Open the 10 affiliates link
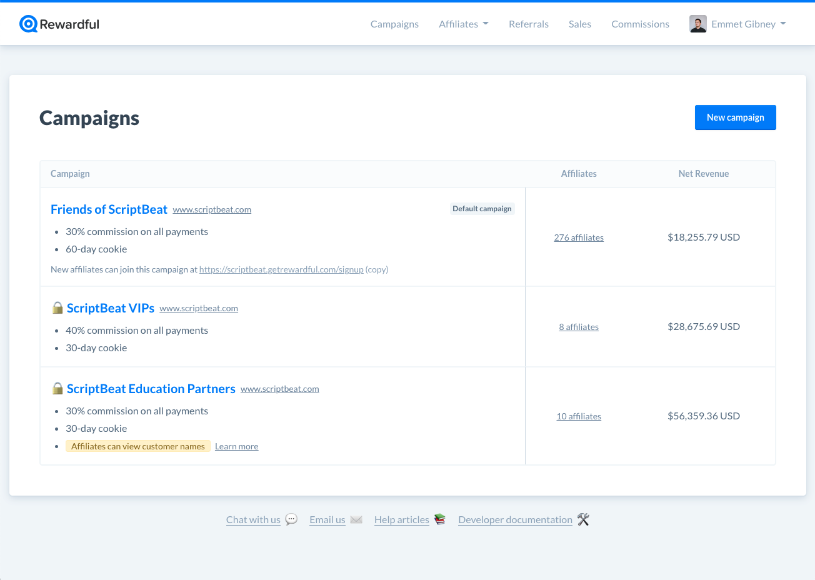 pyautogui.click(x=579, y=416)
